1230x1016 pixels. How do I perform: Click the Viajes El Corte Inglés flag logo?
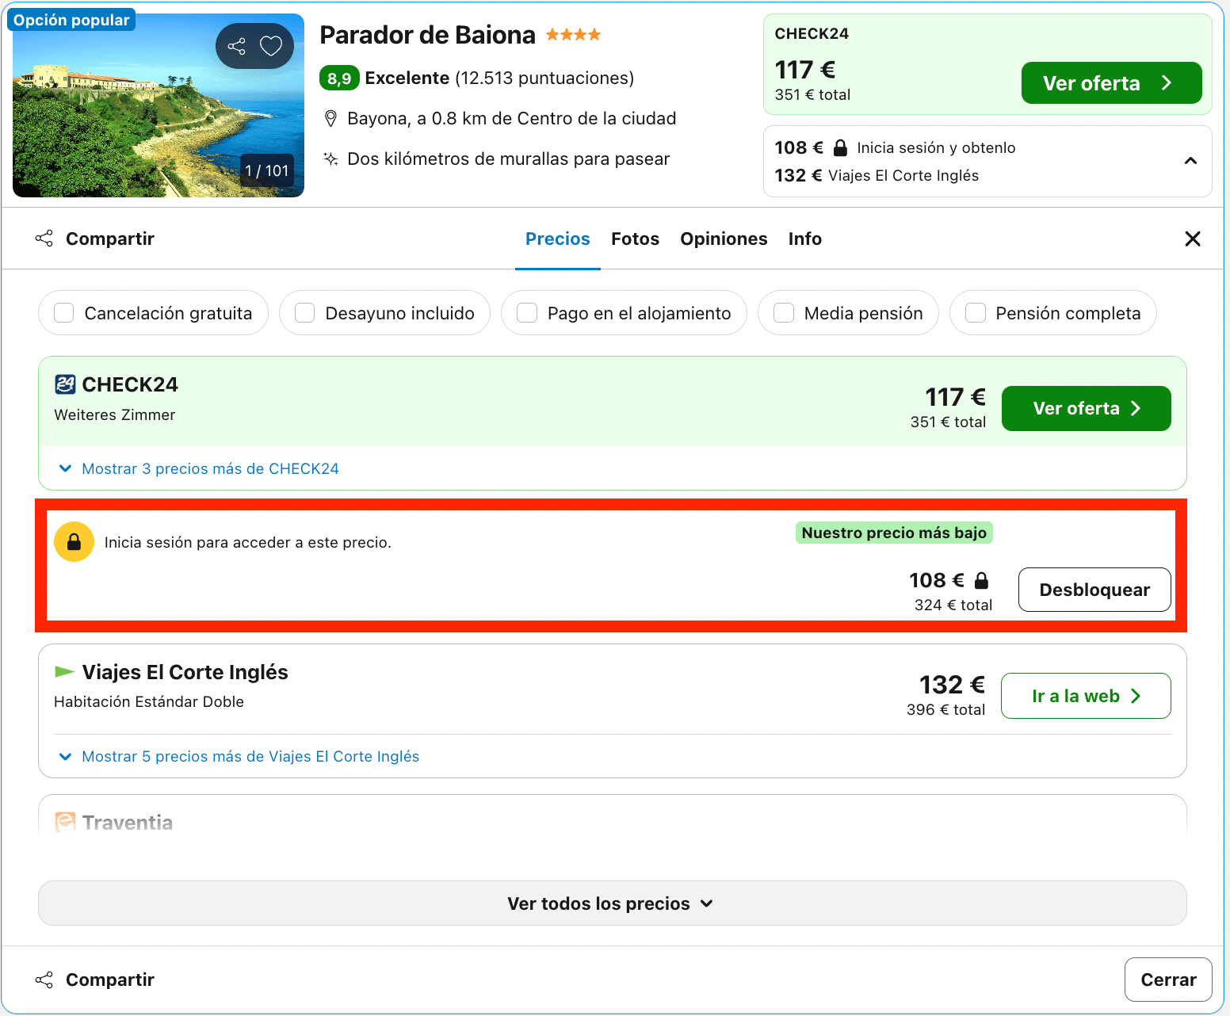[x=64, y=672]
